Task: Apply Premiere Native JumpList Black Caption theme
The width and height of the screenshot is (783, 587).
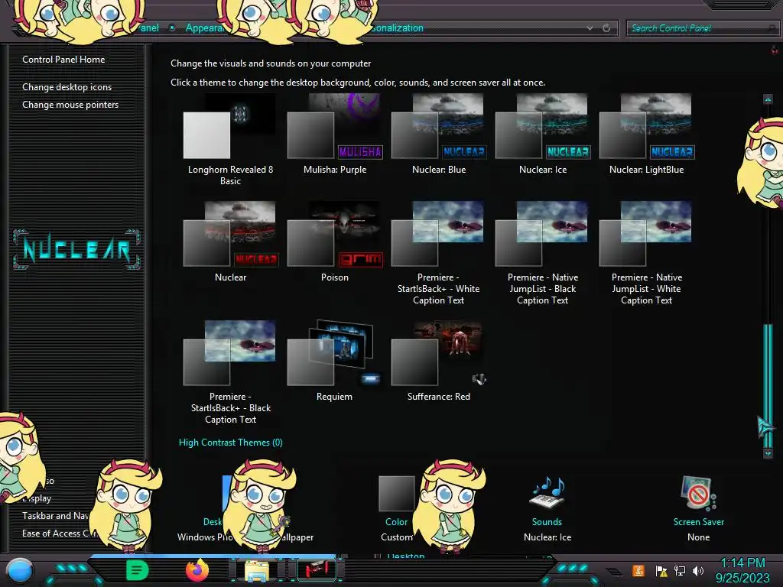Action: [x=543, y=254]
